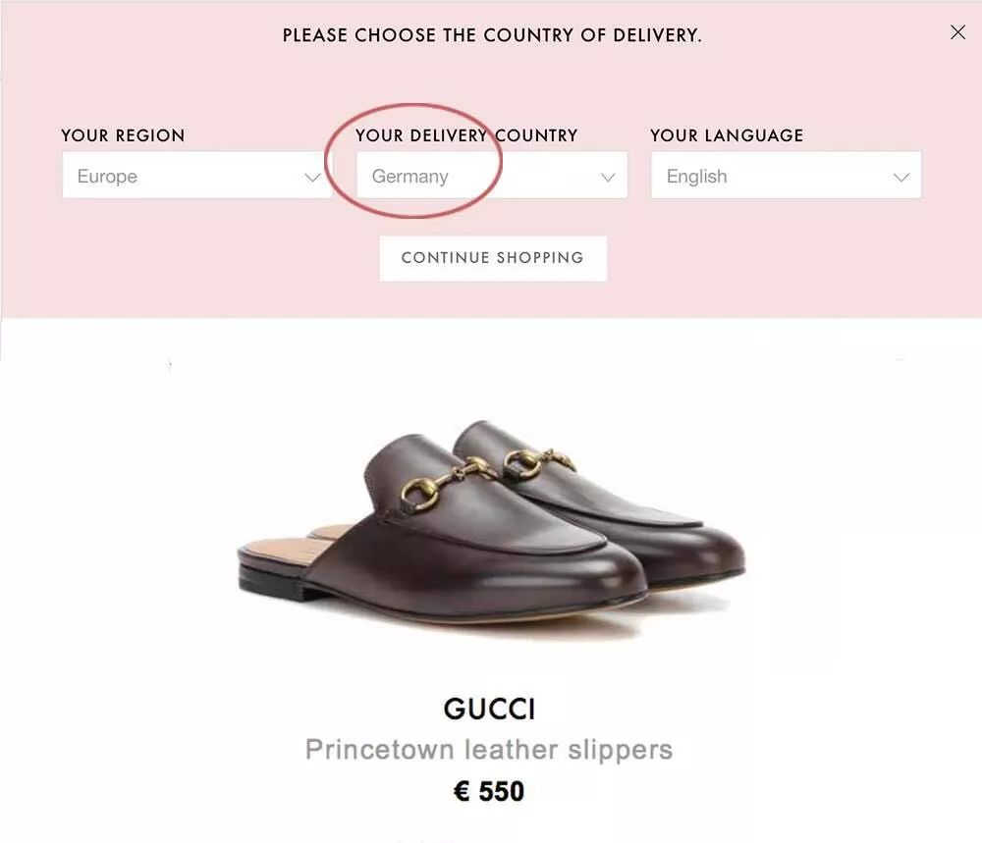Click the € 550 price text
This screenshot has height=843, width=982.
click(490, 789)
